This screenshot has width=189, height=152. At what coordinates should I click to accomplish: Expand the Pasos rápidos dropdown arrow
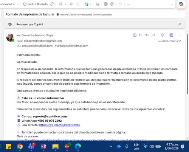[x=18, y=4]
